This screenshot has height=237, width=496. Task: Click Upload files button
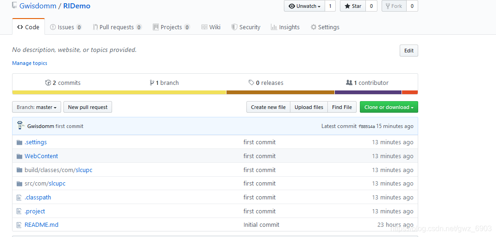309,107
